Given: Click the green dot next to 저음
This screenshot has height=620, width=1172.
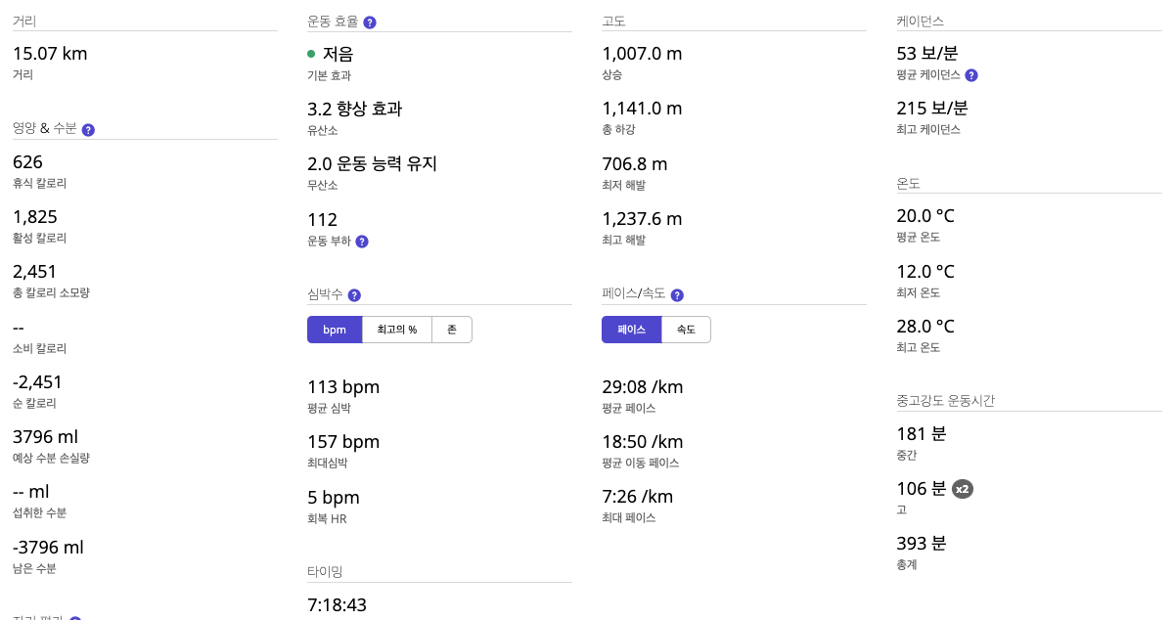Looking at the screenshot, I should click(312, 55).
